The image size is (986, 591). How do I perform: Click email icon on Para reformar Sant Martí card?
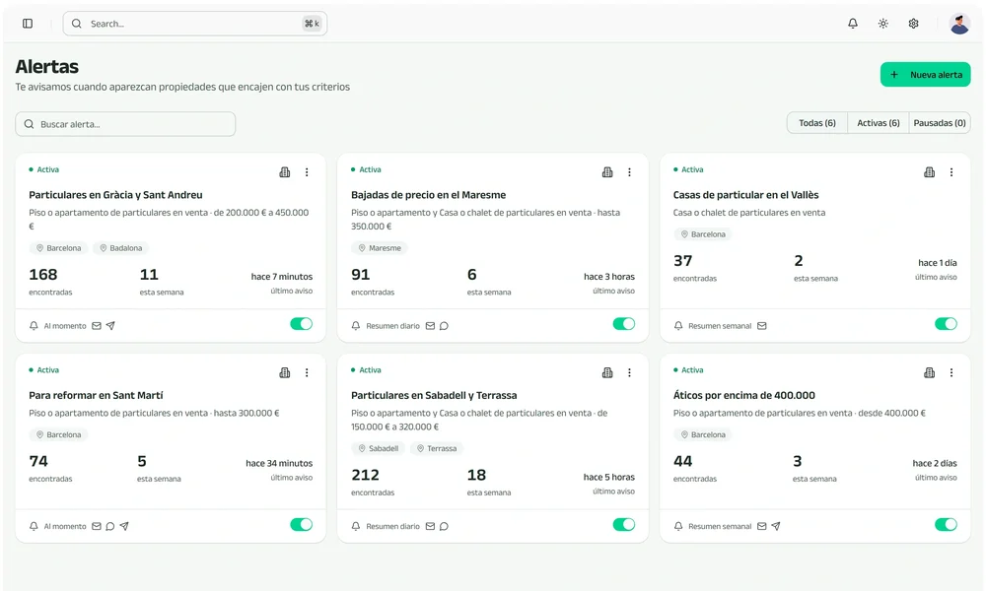click(x=97, y=526)
